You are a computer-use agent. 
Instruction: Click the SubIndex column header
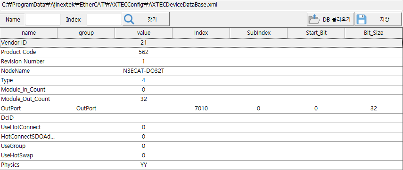[x=259, y=33]
